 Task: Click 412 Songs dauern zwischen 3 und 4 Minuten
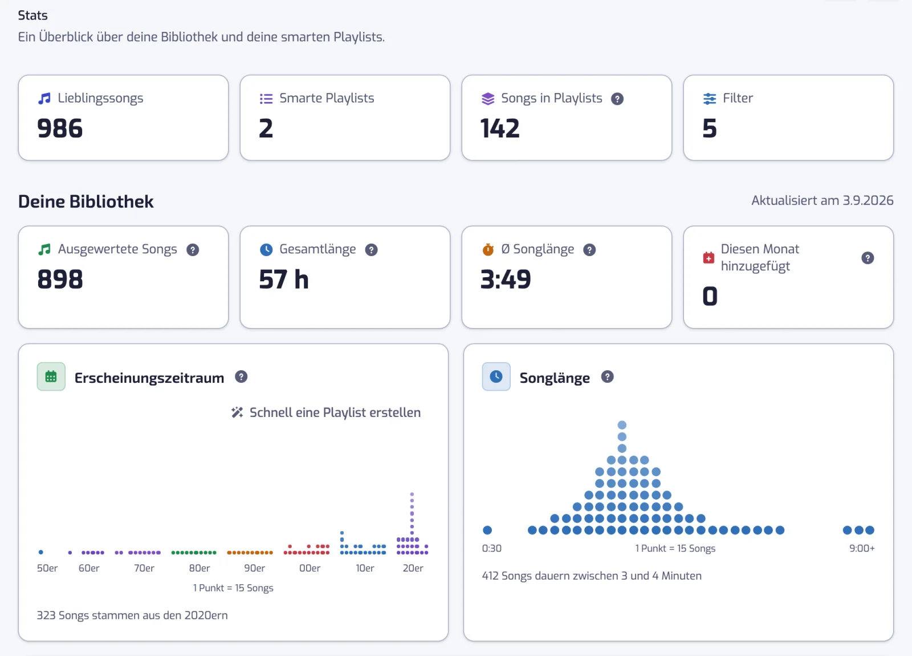(592, 576)
